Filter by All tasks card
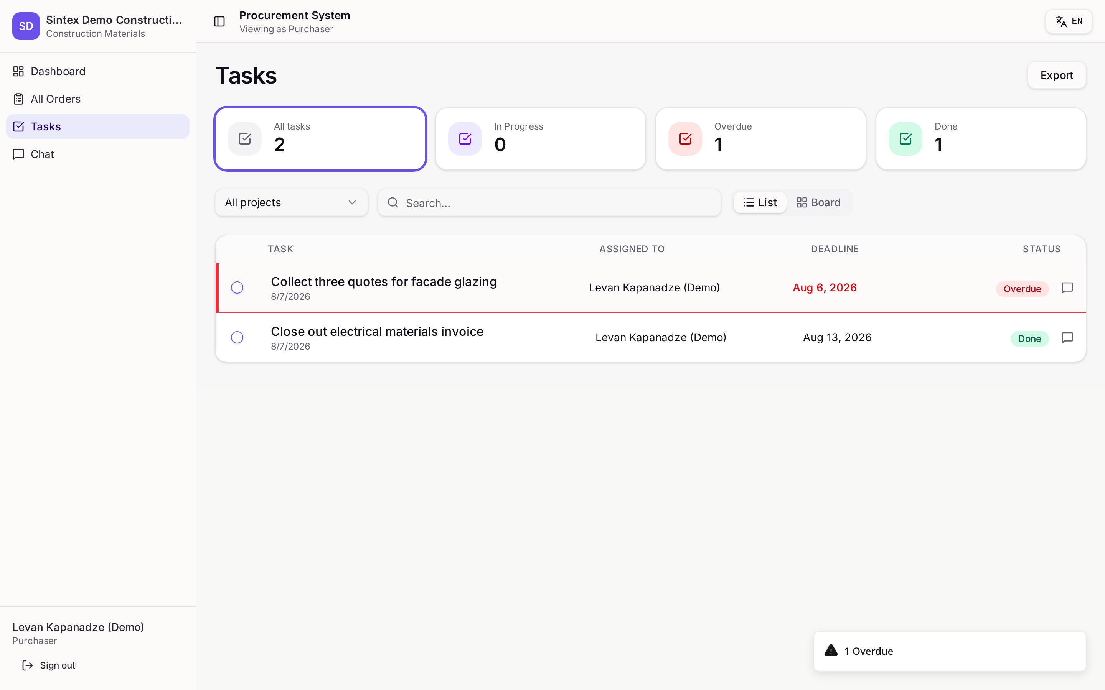 point(320,139)
